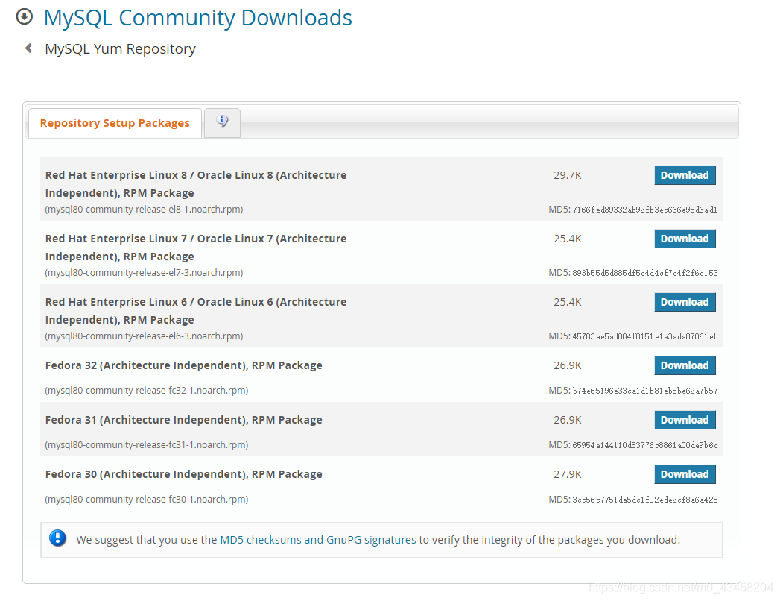Click the MySQL Community Downloads heading

pyautogui.click(x=198, y=18)
